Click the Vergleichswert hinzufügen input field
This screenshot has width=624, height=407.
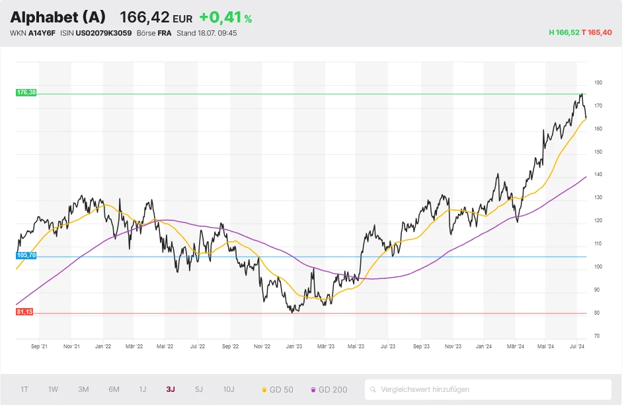(489, 389)
